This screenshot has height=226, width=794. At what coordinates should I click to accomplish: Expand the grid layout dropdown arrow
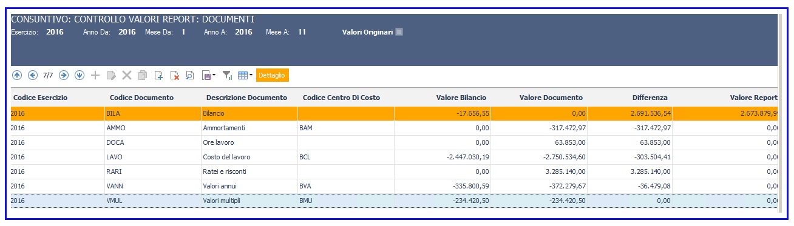click(x=251, y=75)
